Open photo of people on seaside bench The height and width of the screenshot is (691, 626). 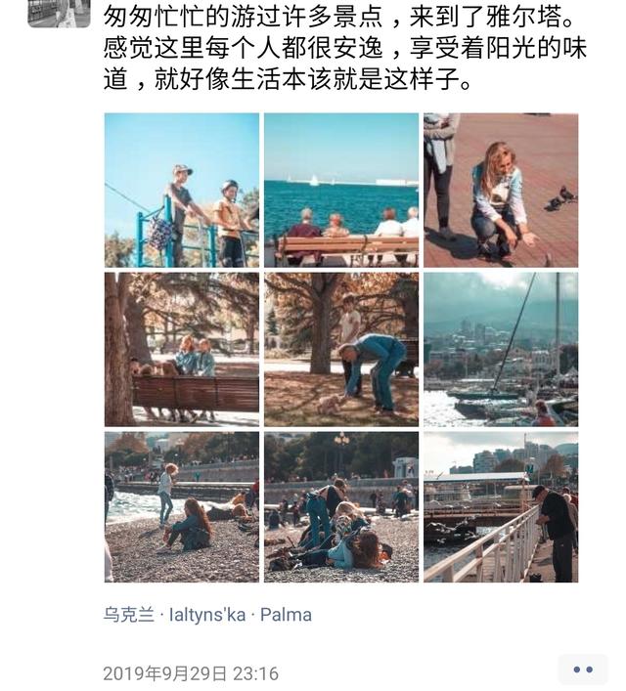341,190
